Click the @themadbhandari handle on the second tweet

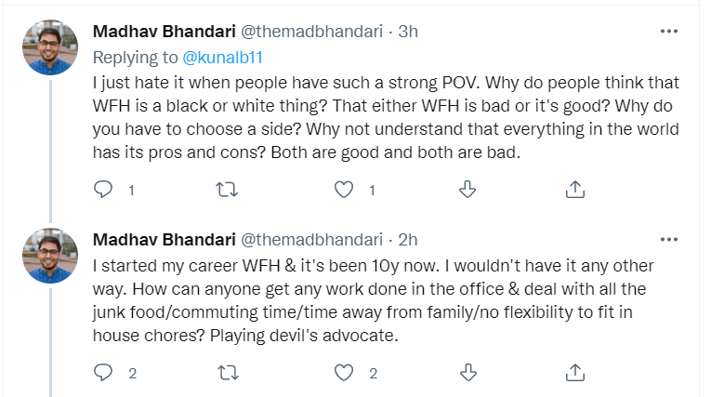[x=312, y=240]
